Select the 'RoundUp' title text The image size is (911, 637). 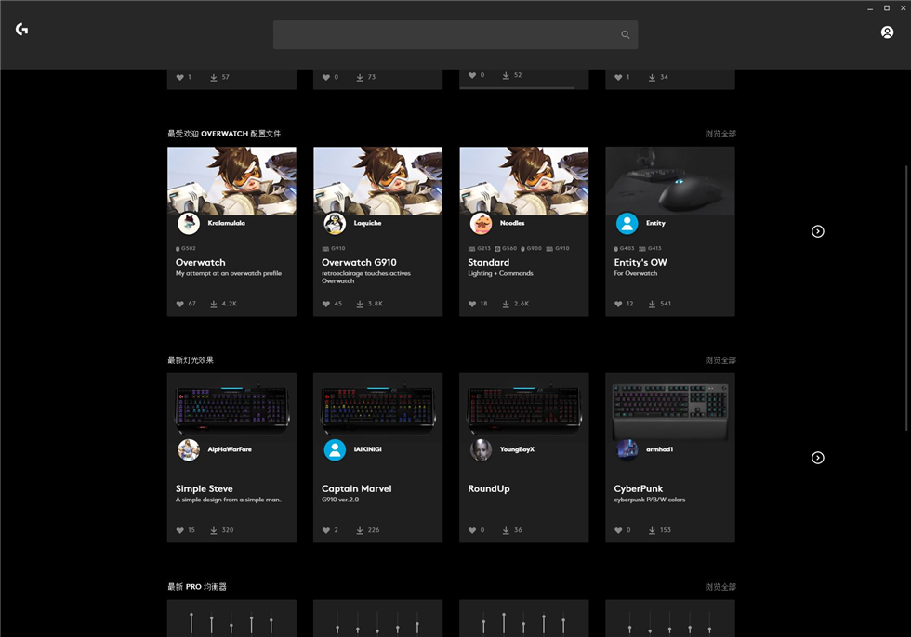pyautogui.click(x=489, y=489)
